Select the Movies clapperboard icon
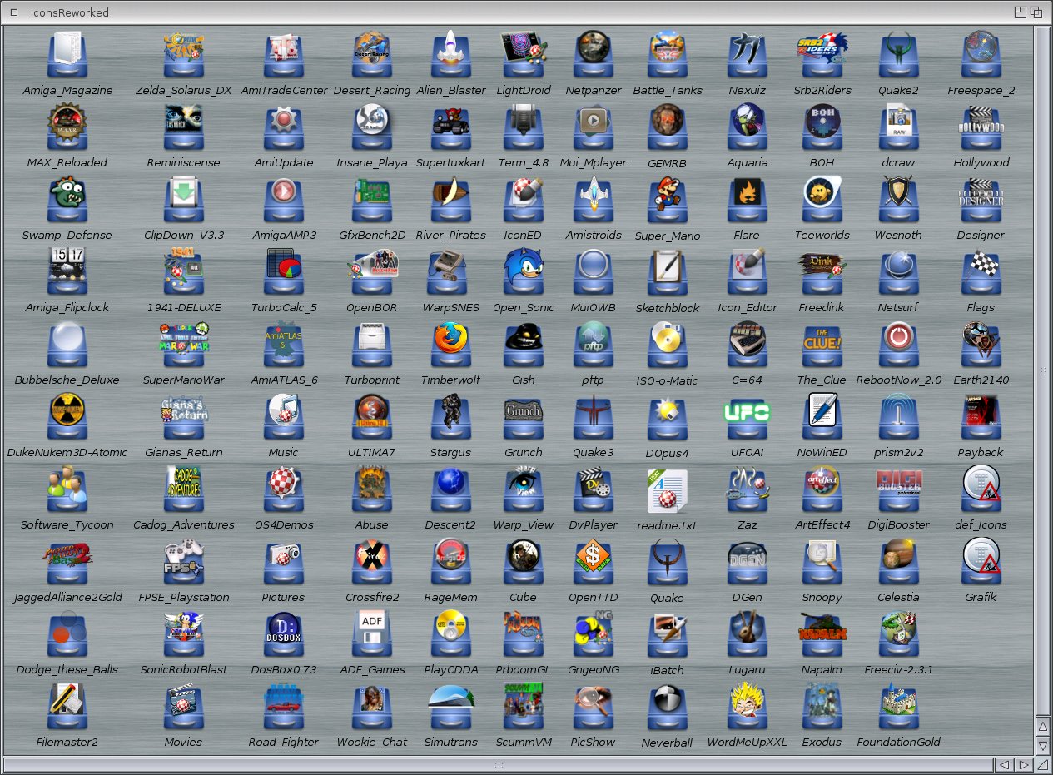1053x775 pixels. pos(183,708)
